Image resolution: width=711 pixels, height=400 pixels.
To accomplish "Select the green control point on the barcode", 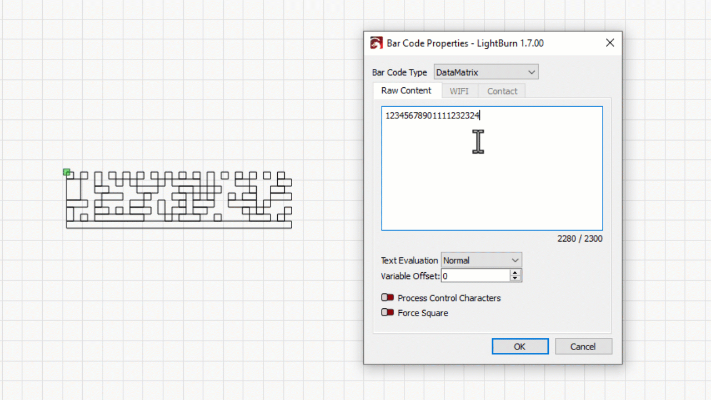I will point(67,172).
